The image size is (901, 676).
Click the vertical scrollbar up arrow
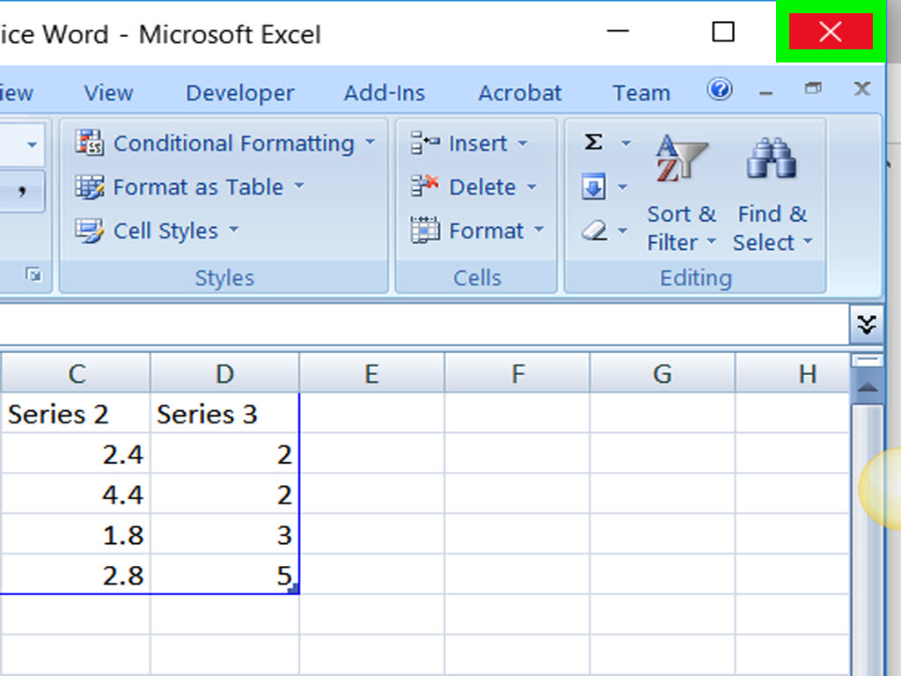click(x=867, y=387)
